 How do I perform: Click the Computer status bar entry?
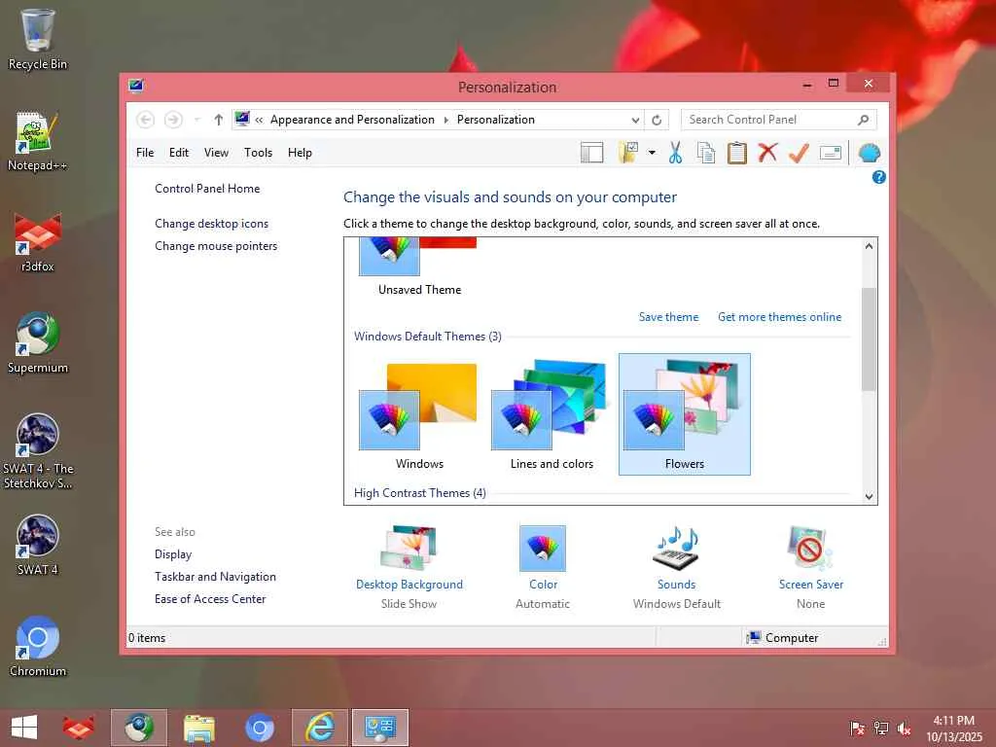[783, 638]
